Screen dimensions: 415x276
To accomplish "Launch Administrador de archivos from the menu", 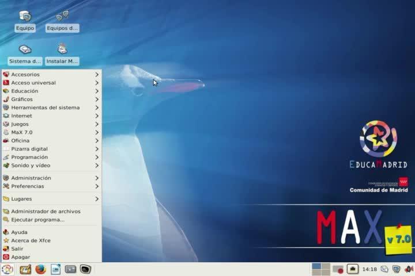I will pyautogui.click(x=51, y=211).
